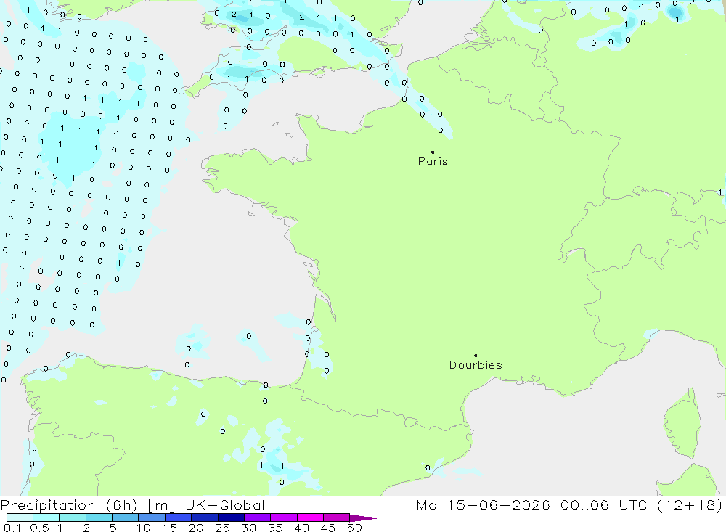The height and width of the screenshot is (532, 726).
Task: Click the Dourbies city label
Action: pyautogui.click(x=476, y=365)
